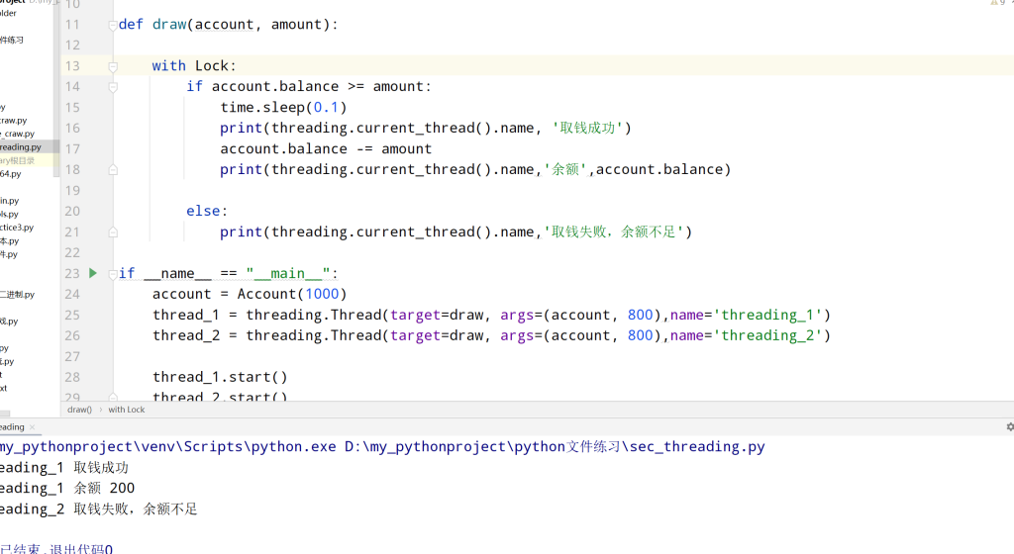
Task: Collapse the def draw function fold marker
Action: 113,25
